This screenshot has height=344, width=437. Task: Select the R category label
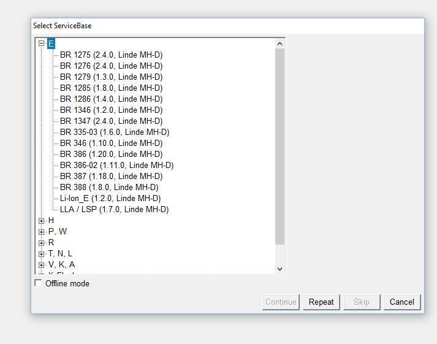51,243
